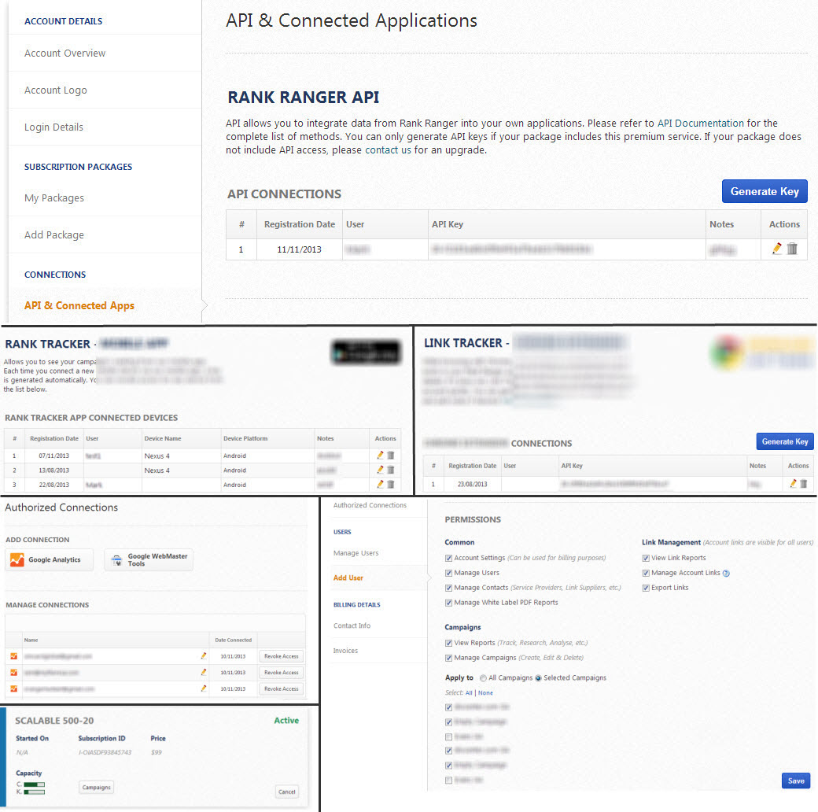Screen dimensions: 818x812
Task: Open Invoices under Billing Details
Action: point(345,651)
